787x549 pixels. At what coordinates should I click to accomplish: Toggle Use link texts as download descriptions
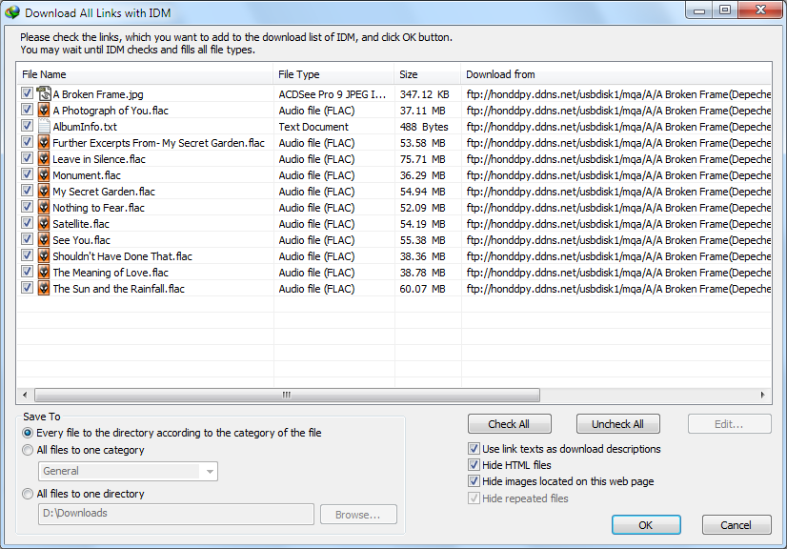474,449
